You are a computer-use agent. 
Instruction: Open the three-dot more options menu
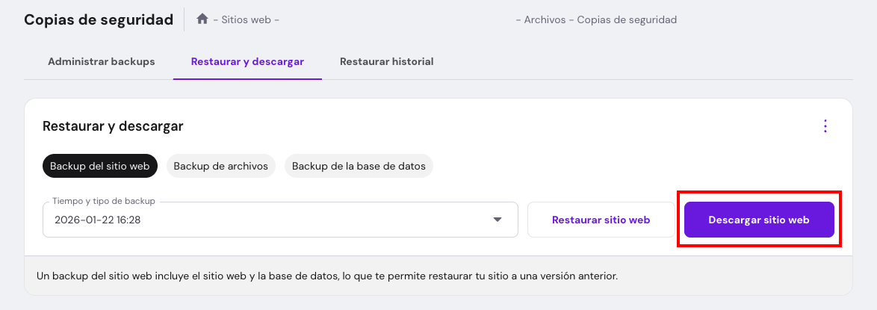825,126
